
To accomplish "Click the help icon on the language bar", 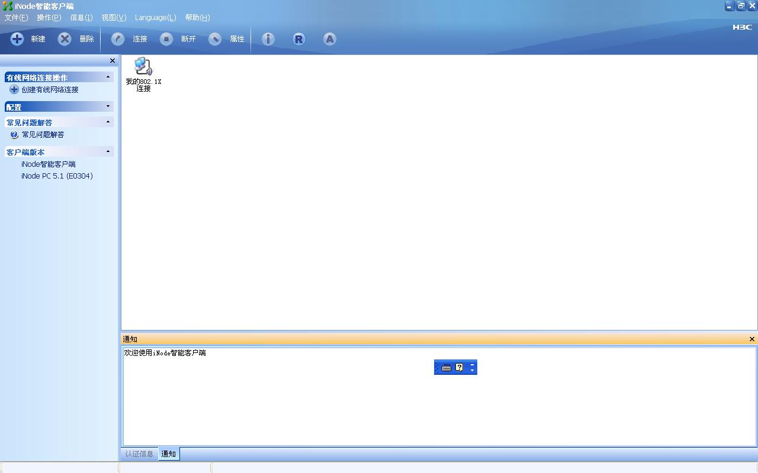I will pyautogui.click(x=460, y=368).
